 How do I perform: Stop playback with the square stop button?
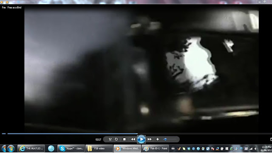tap(124, 139)
